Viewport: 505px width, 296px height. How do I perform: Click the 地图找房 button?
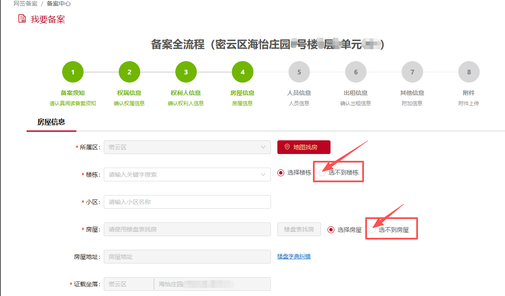click(304, 147)
